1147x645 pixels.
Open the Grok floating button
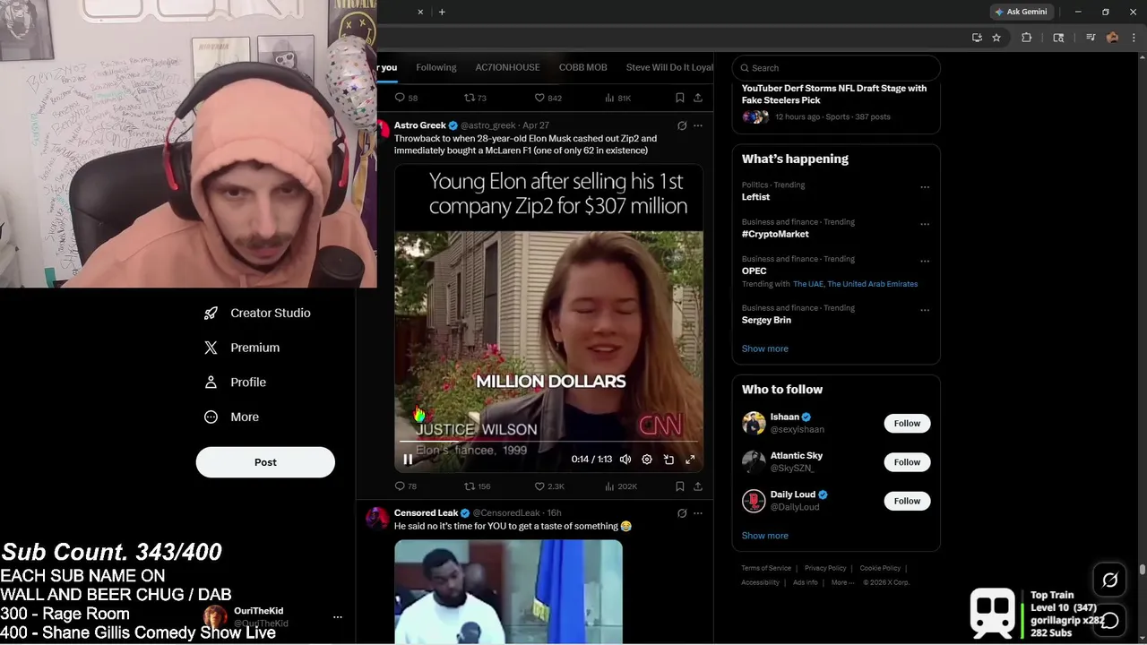point(1109,580)
